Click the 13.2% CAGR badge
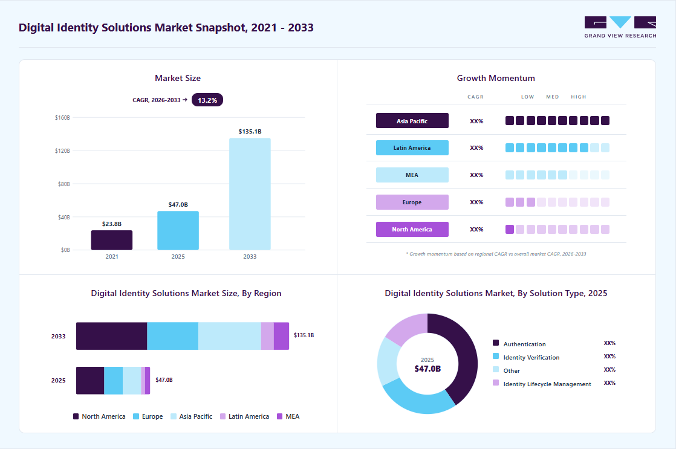 tap(207, 100)
